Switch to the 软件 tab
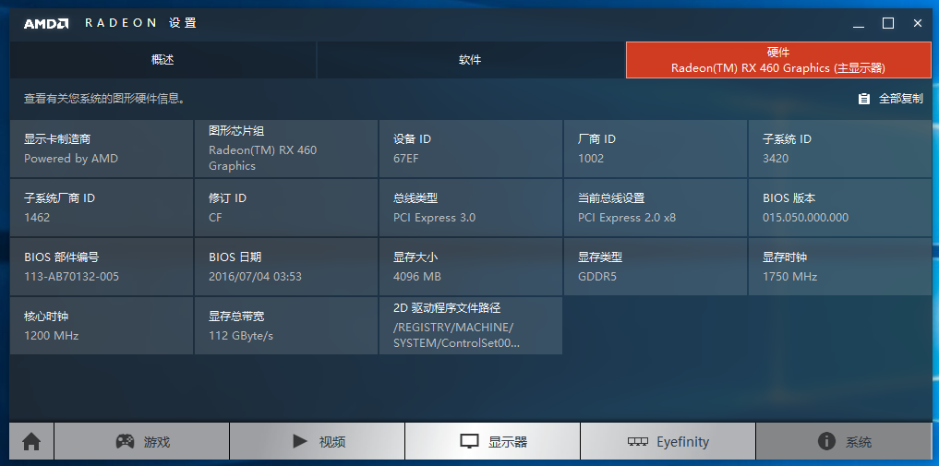 point(470,60)
